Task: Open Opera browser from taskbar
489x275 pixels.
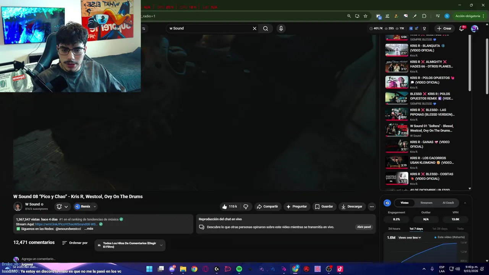Action: coord(206,269)
